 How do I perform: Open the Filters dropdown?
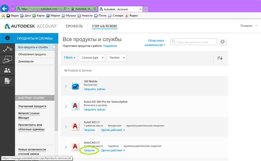pyautogui.click(x=70, y=58)
